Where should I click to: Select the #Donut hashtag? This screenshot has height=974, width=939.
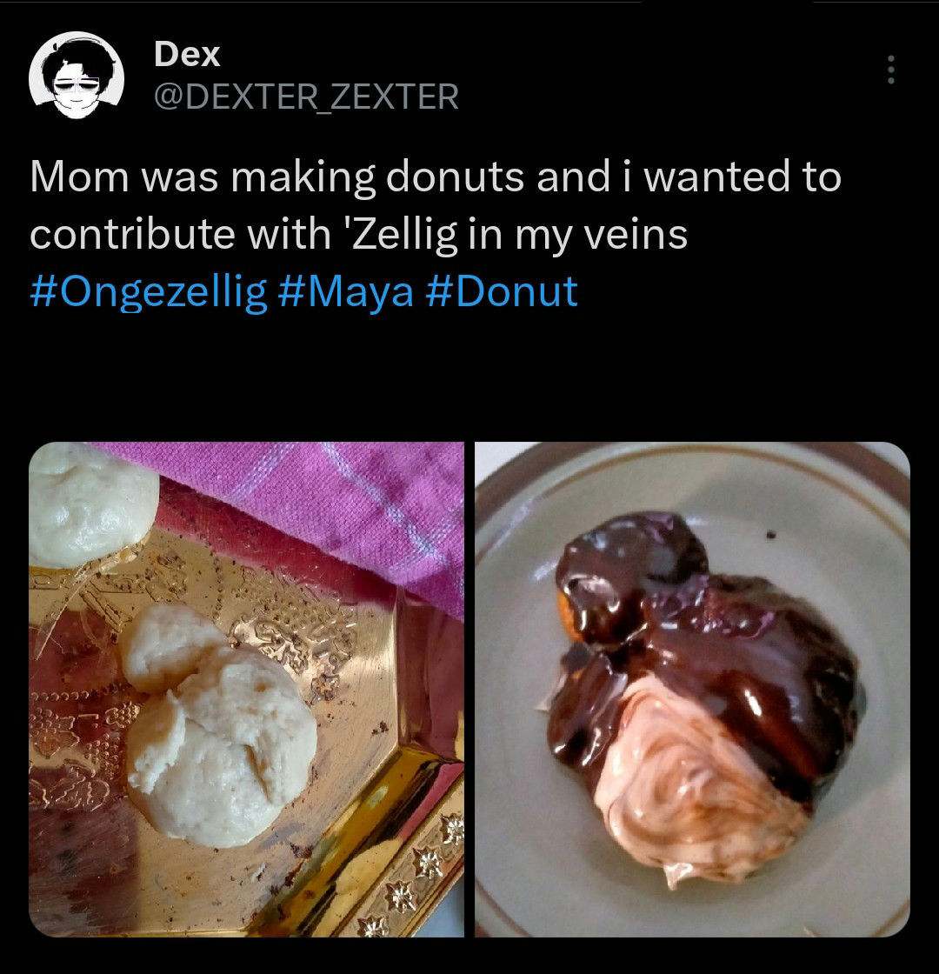click(x=502, y=290)
